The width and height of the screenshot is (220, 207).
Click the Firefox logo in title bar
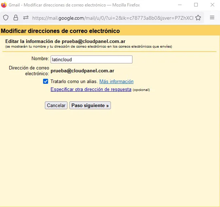[4, 5]
